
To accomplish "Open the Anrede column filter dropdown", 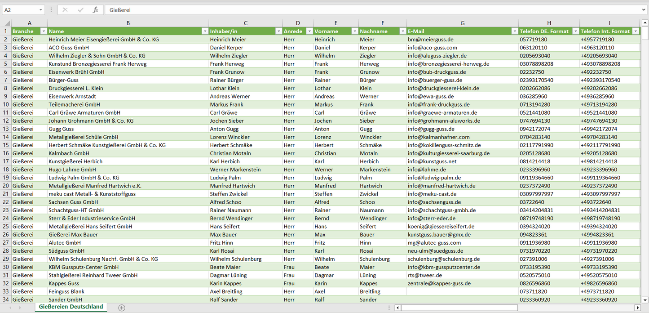I will (309, 31).
